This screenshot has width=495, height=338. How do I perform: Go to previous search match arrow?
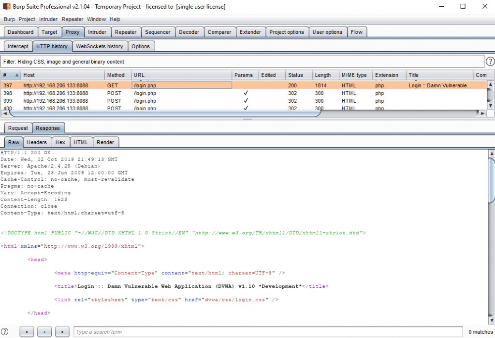point(27,332)
